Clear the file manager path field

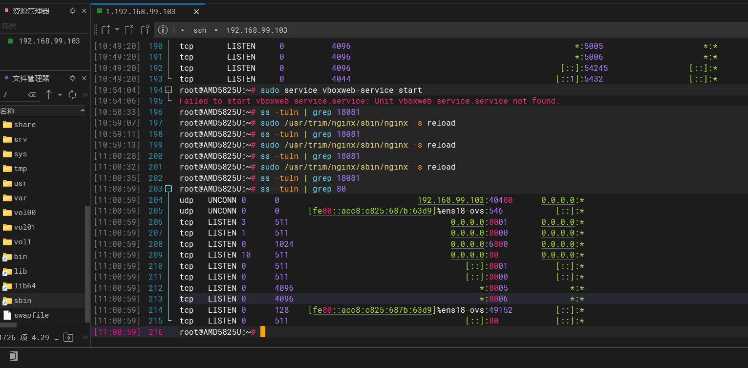[x=32, y=94]
